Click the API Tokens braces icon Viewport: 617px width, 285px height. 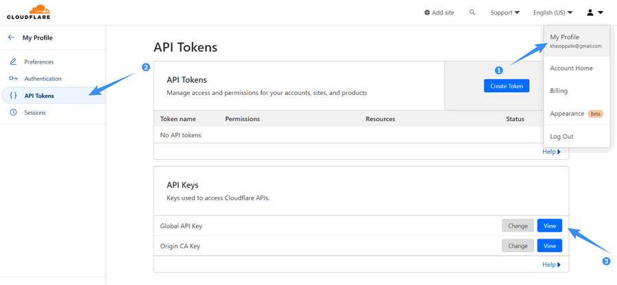[13, 96]
